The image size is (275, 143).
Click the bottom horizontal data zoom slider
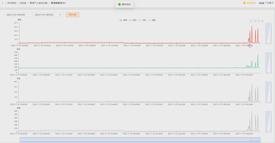pyautogui.click(x=140, y=140)
